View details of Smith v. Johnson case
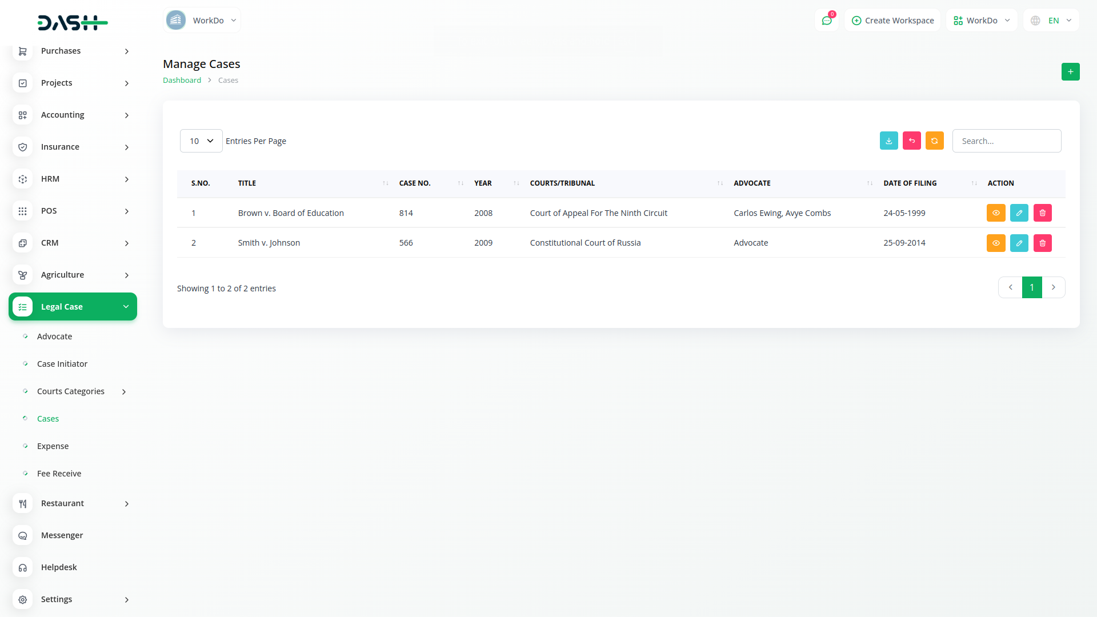The width and height of the screenshot is (1097, 617). [x=995, y=243]
